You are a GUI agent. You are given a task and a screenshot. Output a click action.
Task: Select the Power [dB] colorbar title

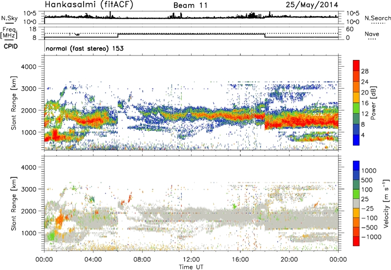[x=373, y=103]
